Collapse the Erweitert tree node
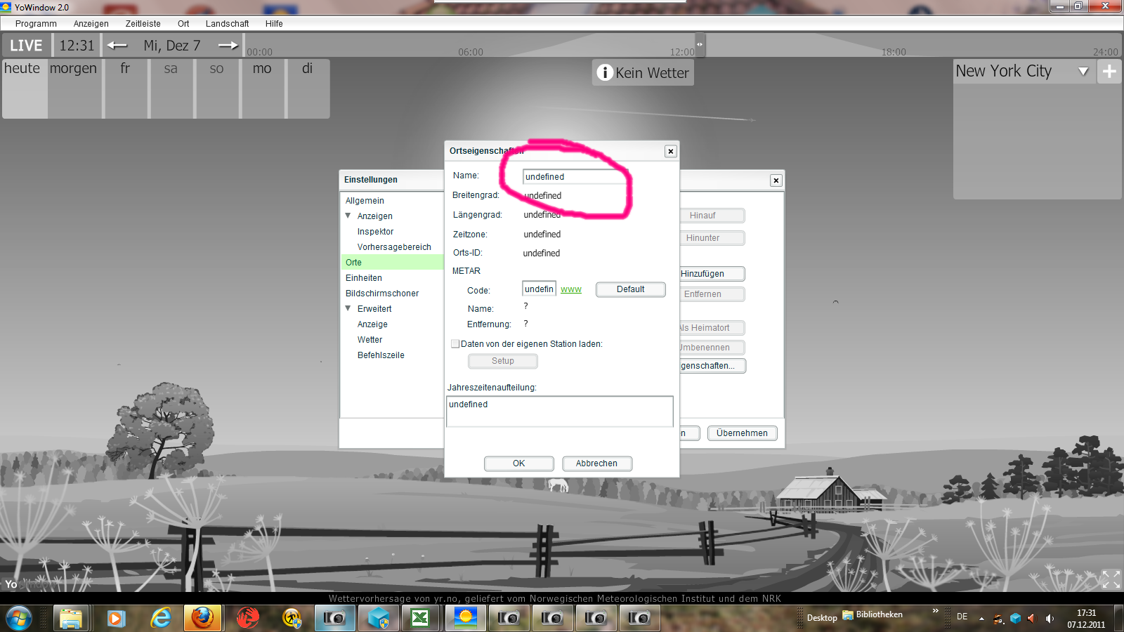 (x=348, y=308)
